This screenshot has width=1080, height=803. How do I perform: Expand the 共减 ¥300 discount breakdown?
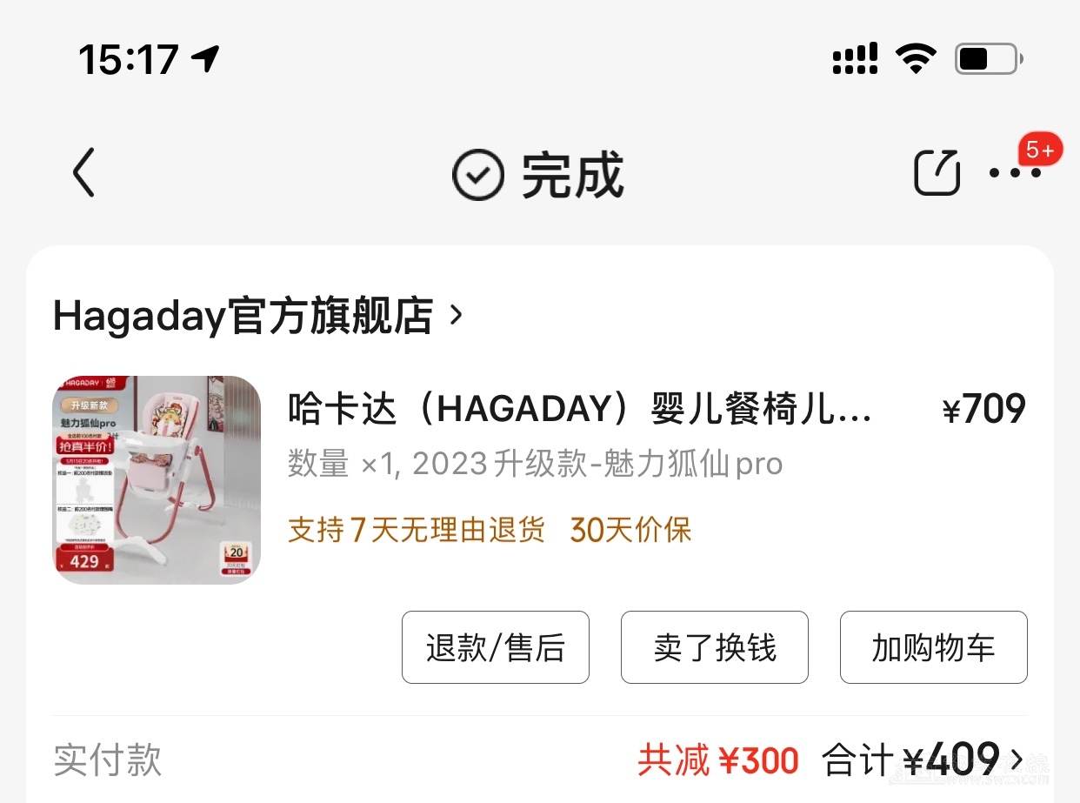718,760
